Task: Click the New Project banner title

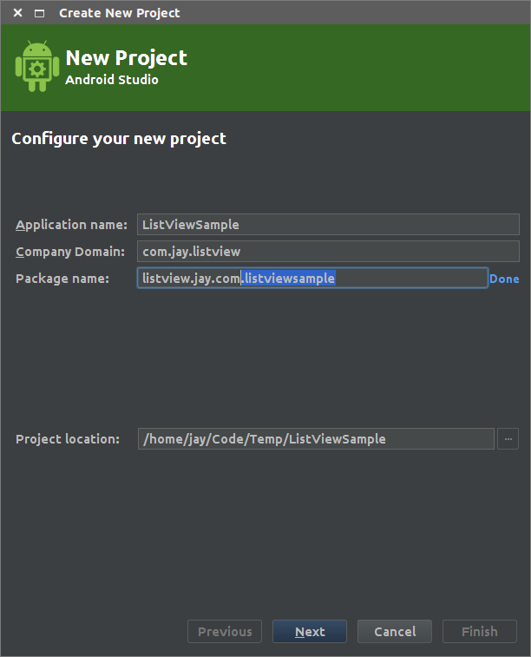Action: point(127,58)
